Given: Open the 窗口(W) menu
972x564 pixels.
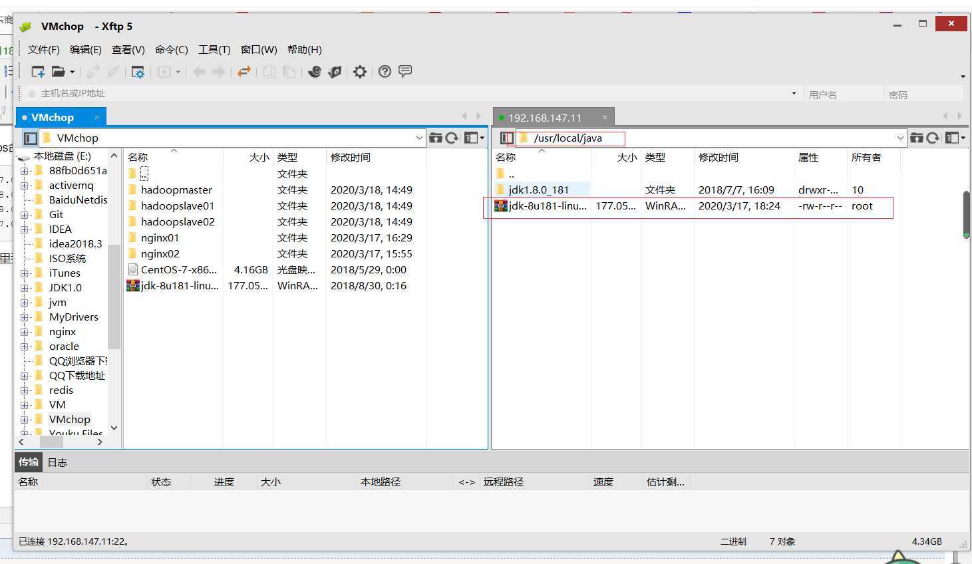Looking at the screenshot, I should (259, 50).
